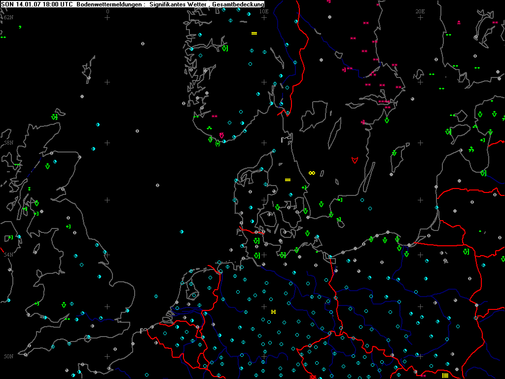Click the yellow fog symbol over Norway
This screenshot has height=379, width=505.
pos(254,33)
